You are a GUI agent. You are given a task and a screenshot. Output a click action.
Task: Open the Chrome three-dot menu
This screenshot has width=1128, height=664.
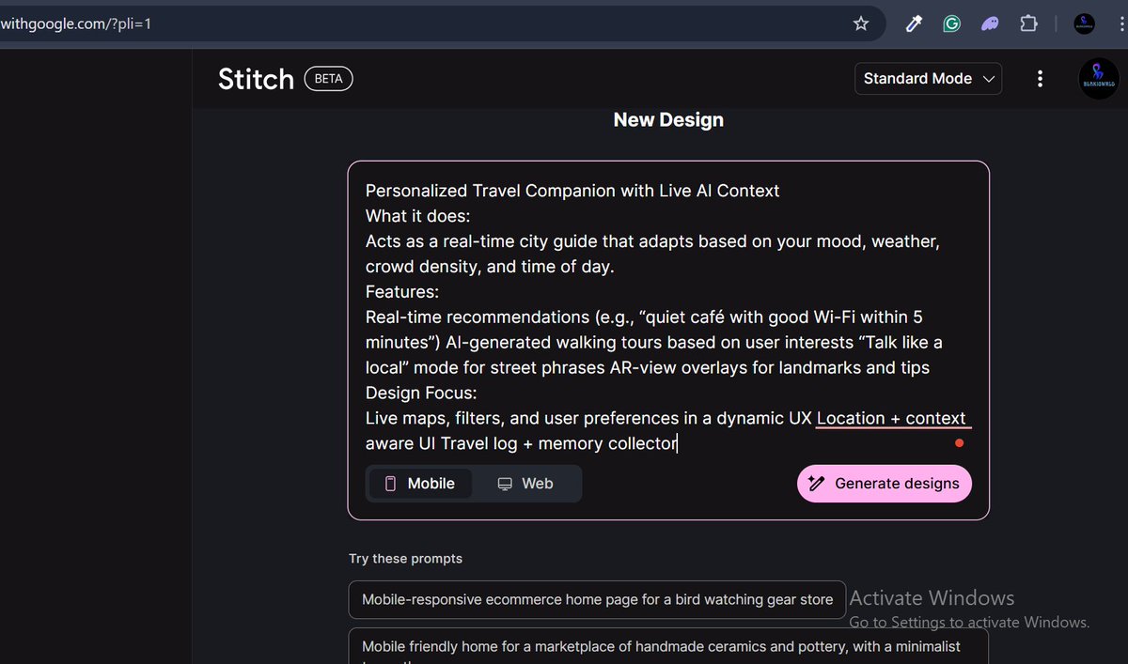[1122, 23]
